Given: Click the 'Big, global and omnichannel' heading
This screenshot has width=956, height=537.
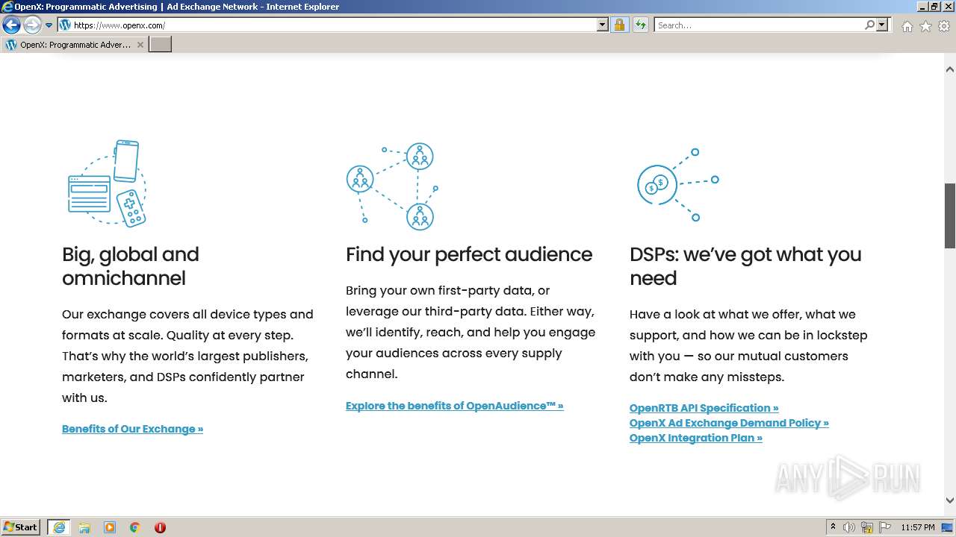Looking at the screenshot, I should [x=131, y=266].
